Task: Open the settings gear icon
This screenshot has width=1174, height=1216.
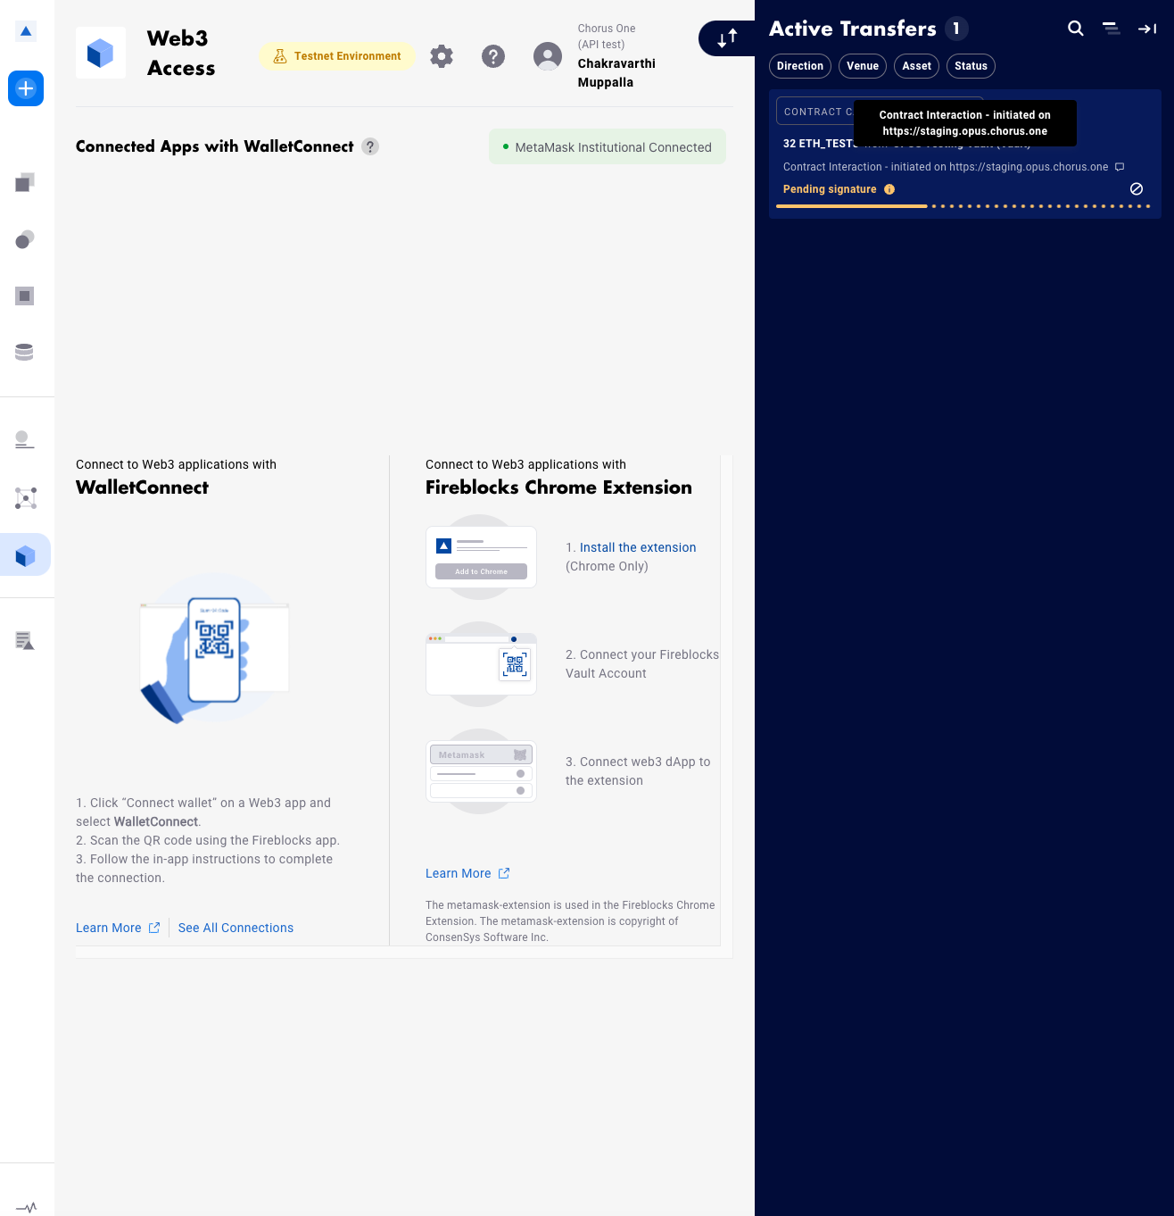Action: point(442,56)
